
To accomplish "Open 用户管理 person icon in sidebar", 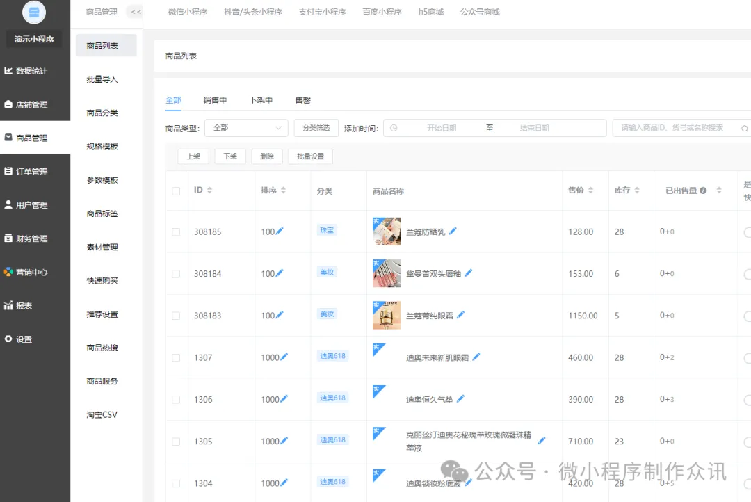I will tap(8, 204).
